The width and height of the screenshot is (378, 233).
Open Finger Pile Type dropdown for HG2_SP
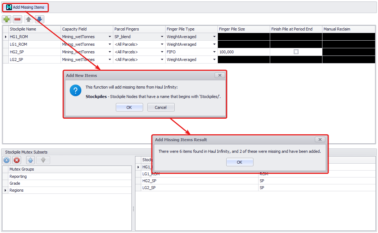[x=214, y=52]
